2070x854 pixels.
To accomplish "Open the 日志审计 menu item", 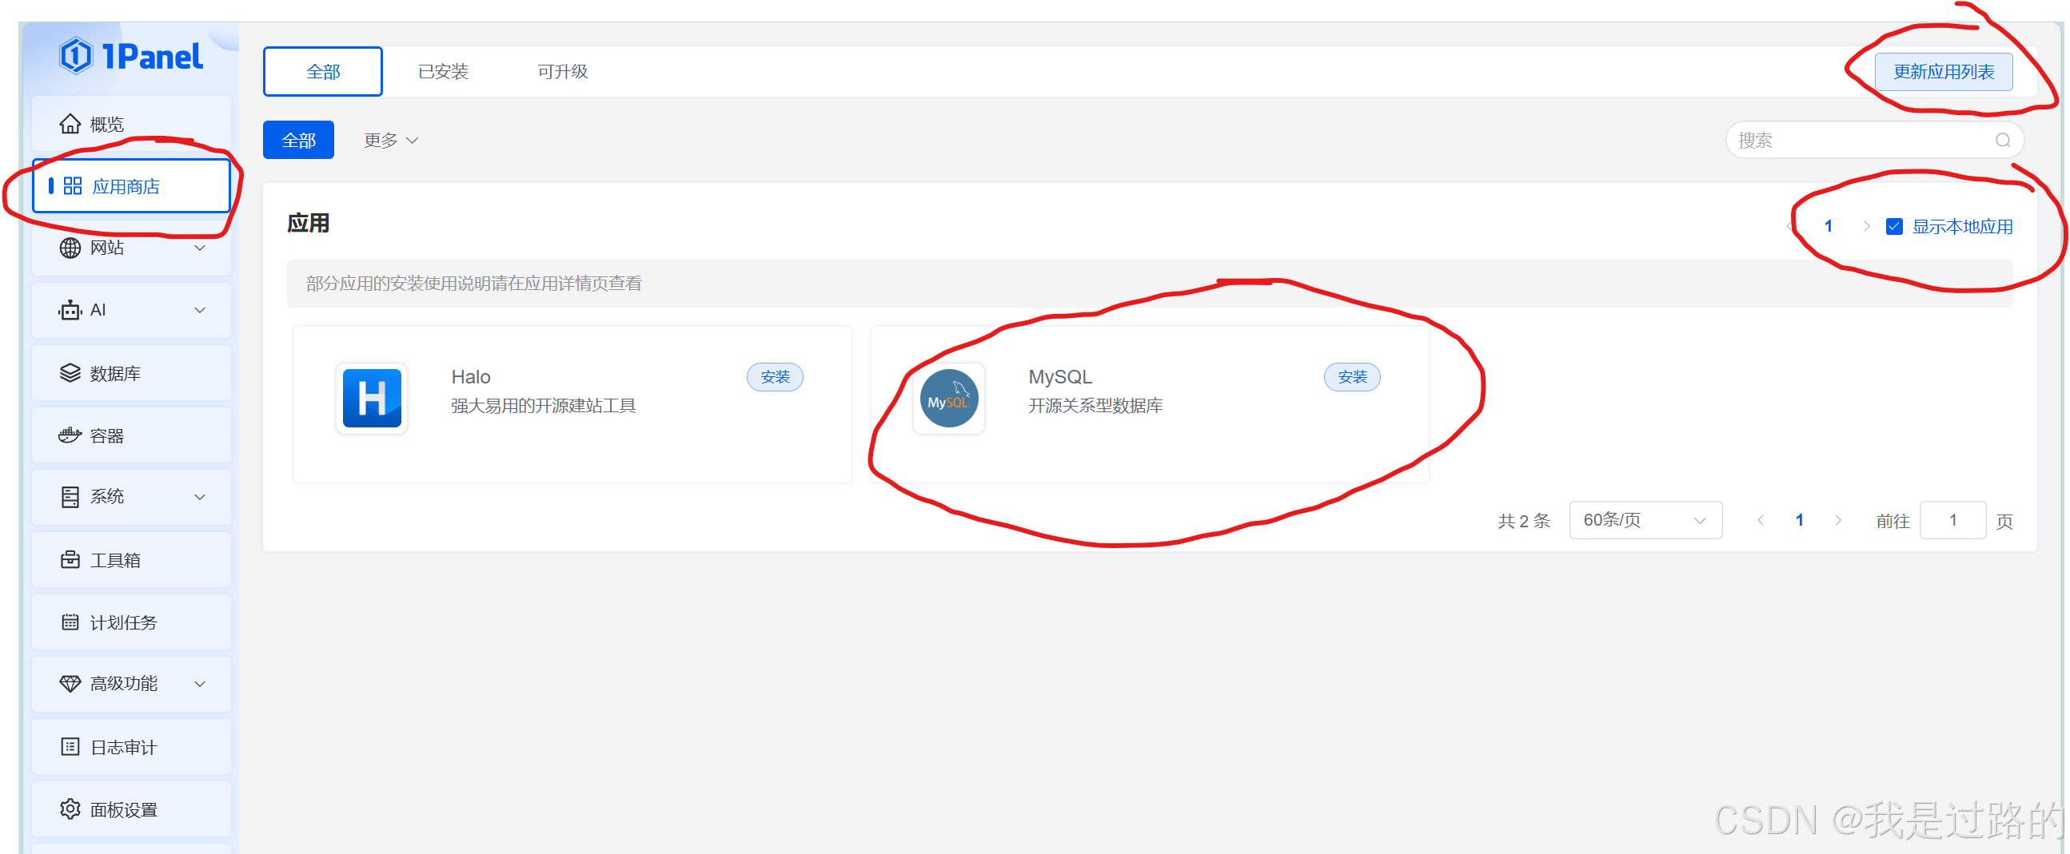I will [131, 746].
